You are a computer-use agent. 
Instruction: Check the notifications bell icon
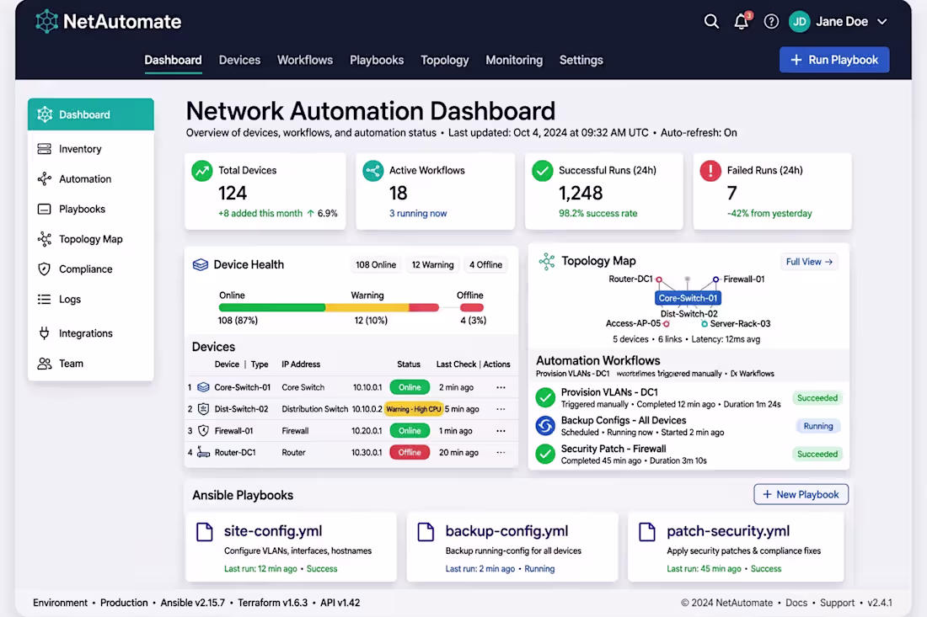(742, 22)
